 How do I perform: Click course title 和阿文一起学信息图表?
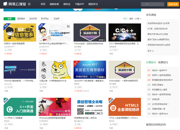coord(14,44)
